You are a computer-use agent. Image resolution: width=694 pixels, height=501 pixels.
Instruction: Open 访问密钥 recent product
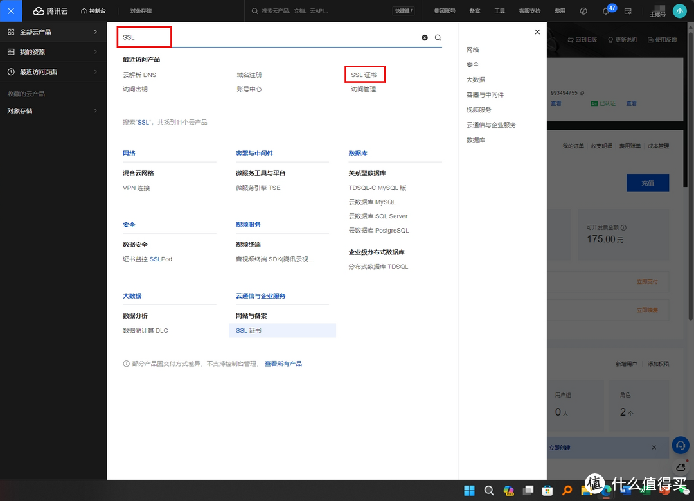135,89
